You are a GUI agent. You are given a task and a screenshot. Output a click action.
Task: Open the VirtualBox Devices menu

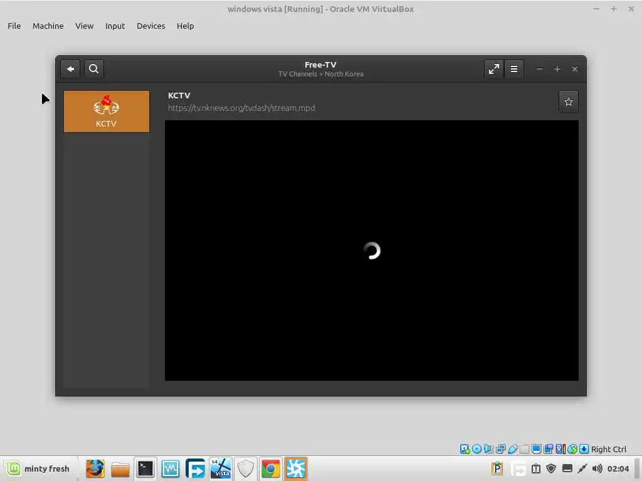[x=150, y=26]
